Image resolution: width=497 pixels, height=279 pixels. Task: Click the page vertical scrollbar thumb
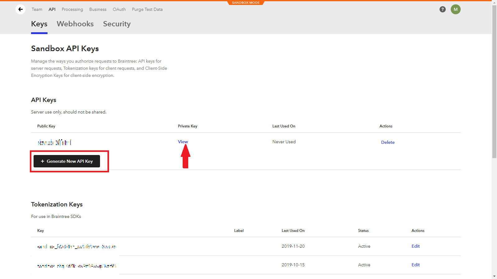point(495,82)
